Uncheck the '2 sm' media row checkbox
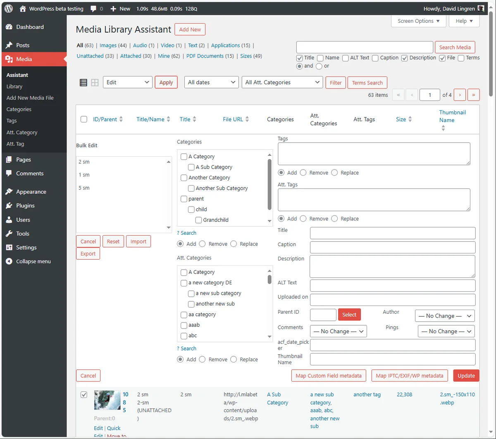Viewport: 496px width, 439px height. (84, 395)
